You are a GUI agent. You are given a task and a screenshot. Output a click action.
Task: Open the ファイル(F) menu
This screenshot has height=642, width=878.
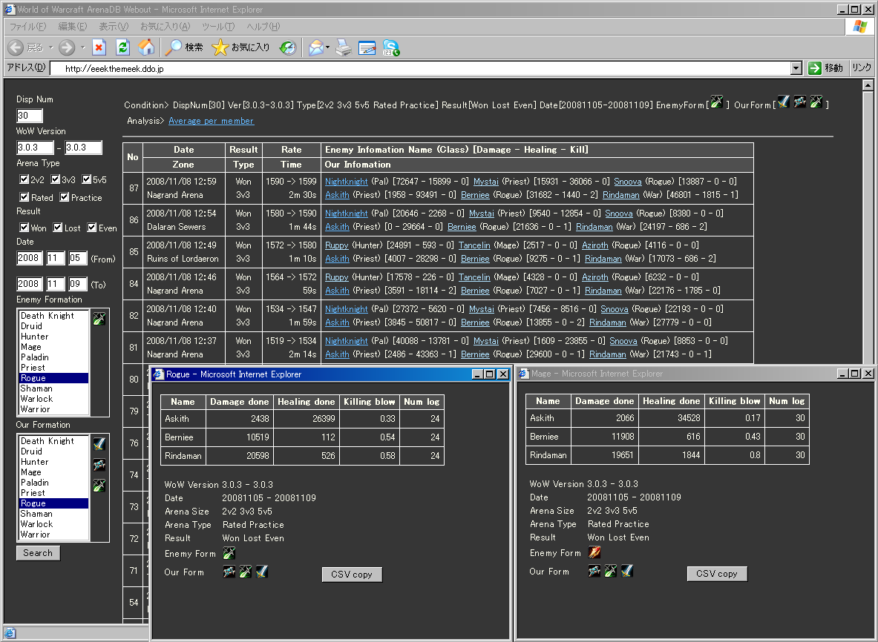tap(27, 26)
